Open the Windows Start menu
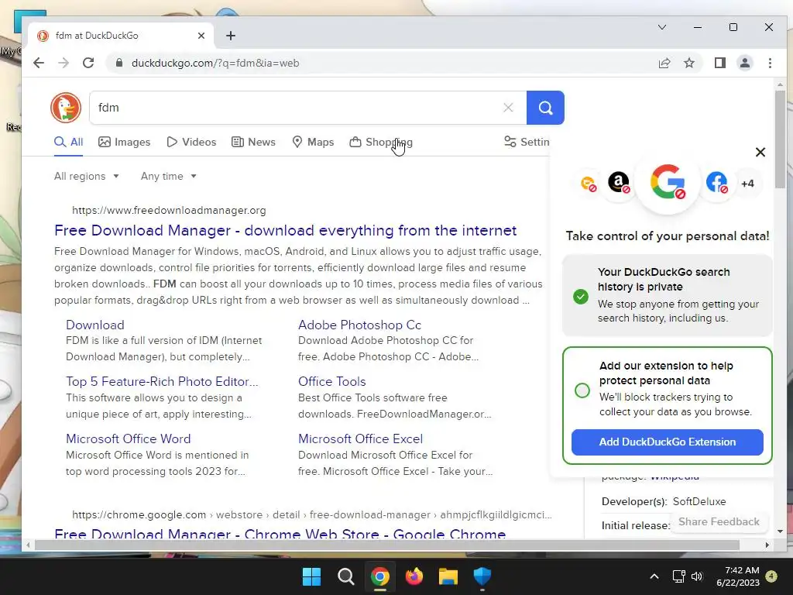Screen dimensions: 793x595 [311, 576]
